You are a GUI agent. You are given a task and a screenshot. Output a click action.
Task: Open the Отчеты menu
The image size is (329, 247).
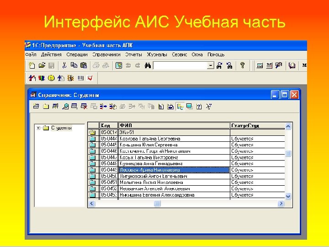point(133,54)
